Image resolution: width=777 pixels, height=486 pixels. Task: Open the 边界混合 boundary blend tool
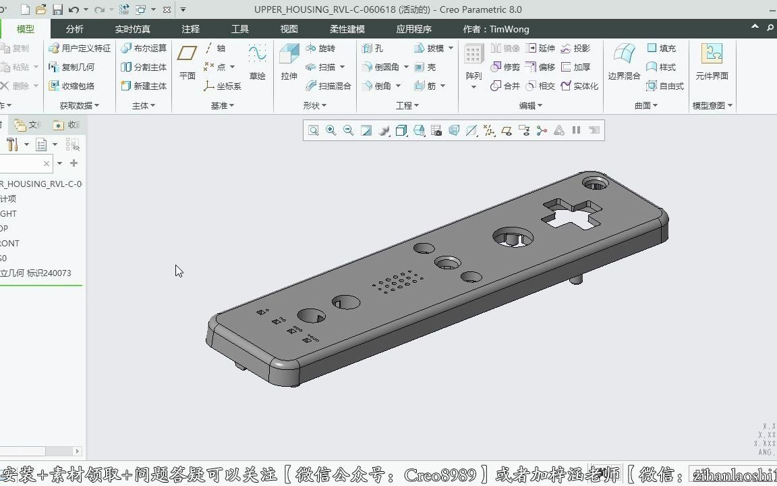[624, 61]
